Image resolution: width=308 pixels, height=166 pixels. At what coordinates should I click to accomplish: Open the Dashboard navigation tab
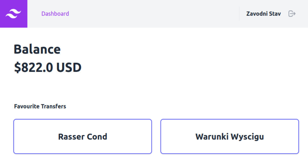[55, 14]
